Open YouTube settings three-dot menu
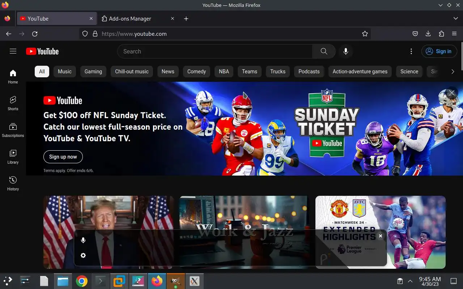Viewport: 463px width, 289px height. click(411, 51)
